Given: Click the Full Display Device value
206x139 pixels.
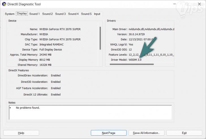Looking at the screenshot, I should tap(51, 49).
